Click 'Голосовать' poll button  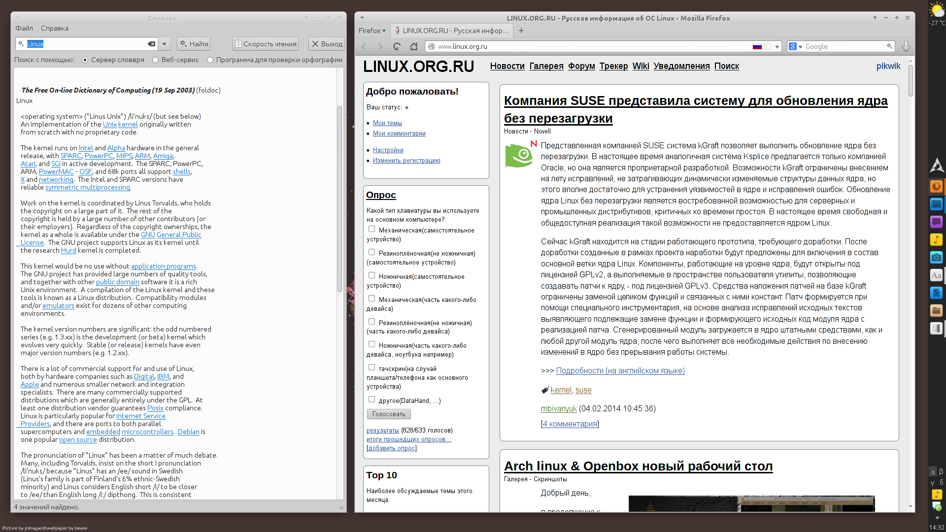pyautogui.click(x=389, y=414)
